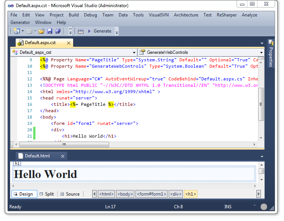
Task: Open the standard toolbar overflow options
Action: click(71, 31)
